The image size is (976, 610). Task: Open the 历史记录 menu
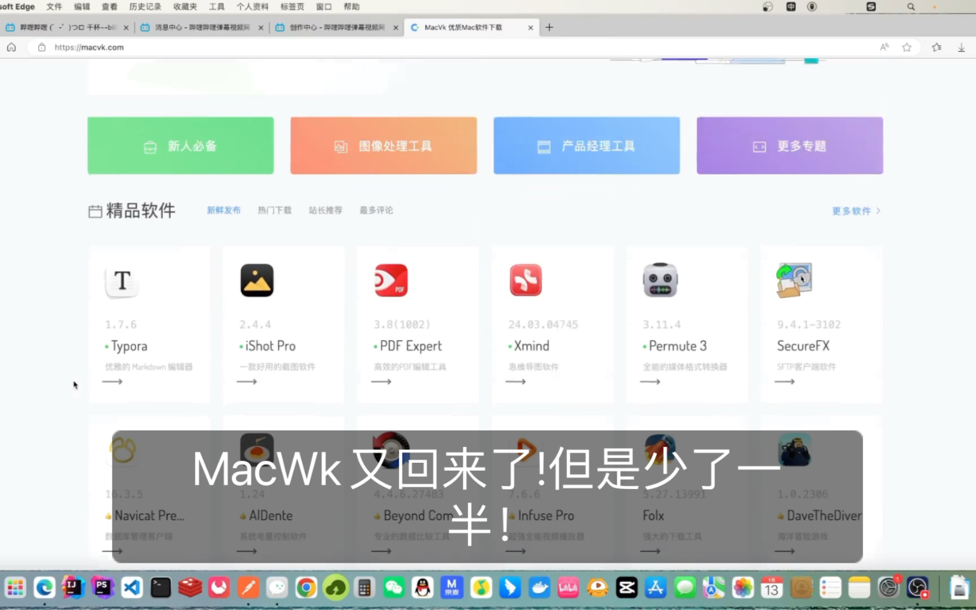[x=145, y=7]
